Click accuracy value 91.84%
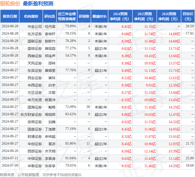This screenshot has width=195, height=177. (71, 158)
